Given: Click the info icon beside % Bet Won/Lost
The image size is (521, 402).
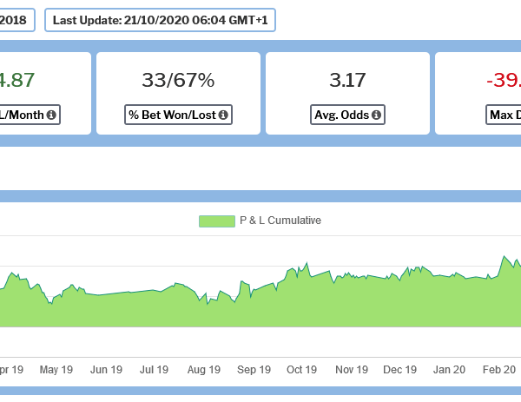Looking at the screenshot, I should click(222, 115).
